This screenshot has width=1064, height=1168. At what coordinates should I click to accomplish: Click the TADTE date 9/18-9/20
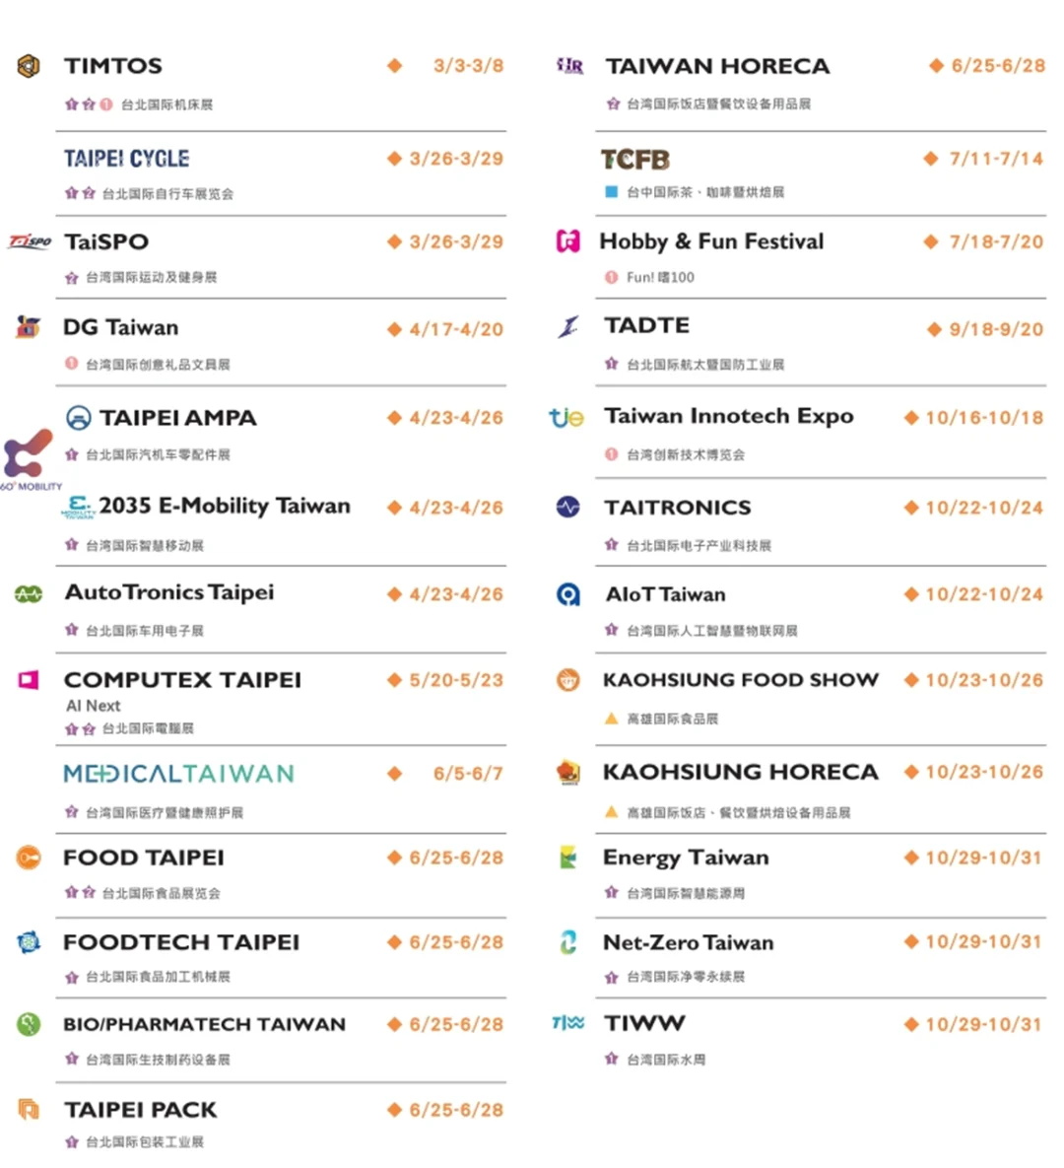(995, 329)
